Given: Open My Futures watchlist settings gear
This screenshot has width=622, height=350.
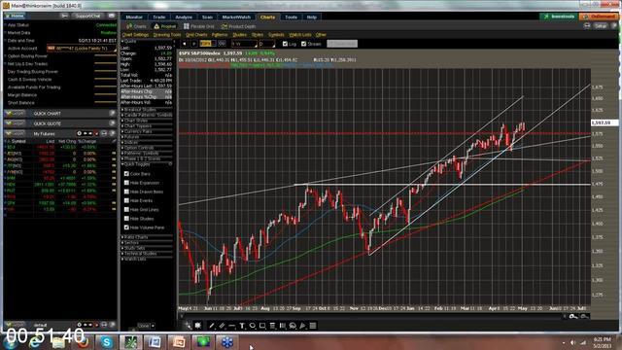Looking at the screenshot, I should pos(79,134).
